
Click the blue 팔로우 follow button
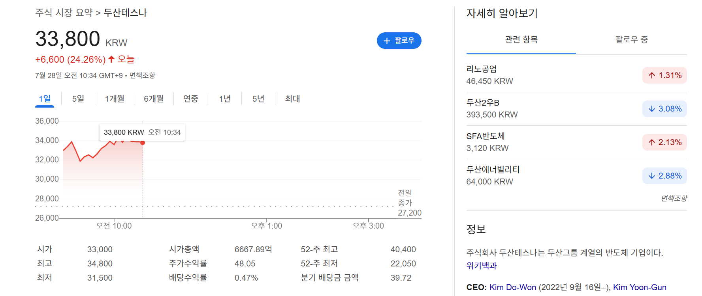click(x=399, y=41)
